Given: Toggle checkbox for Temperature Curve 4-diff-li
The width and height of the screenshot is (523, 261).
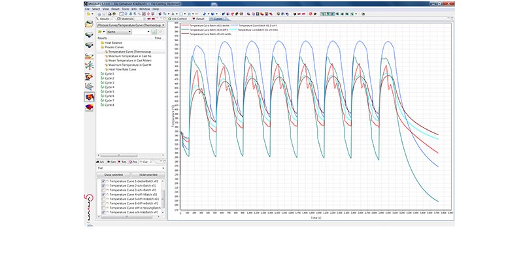Looking at the screenshot, I should tap(103, 194).
